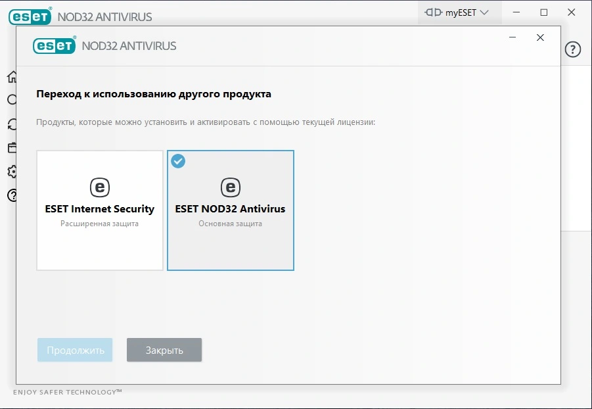
Task: Click the blue checkmark on NOD32 Antivirus card
Action: point(178,161)
